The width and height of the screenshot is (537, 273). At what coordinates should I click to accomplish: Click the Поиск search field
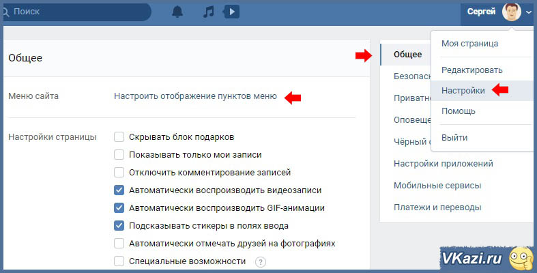pos(77,12)
